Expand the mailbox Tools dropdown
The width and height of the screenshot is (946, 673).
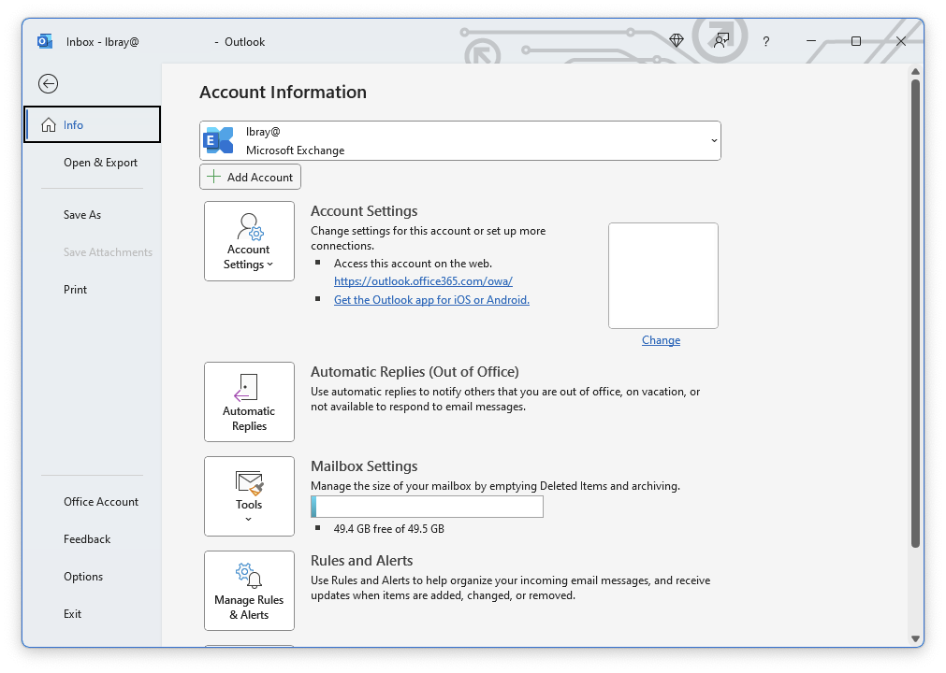coord(249,496)
